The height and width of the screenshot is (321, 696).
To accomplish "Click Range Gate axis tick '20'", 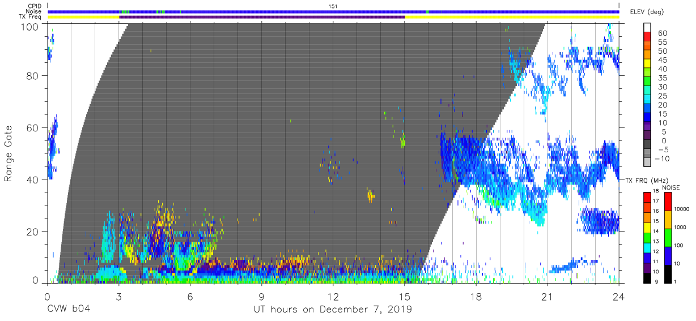I will (x=32, y=232).
